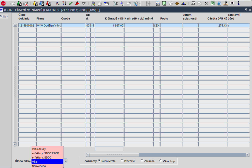The image size is (252, 168).
Task: Choose Neuvedena from the dropdown list
Action: pos(47,166)
